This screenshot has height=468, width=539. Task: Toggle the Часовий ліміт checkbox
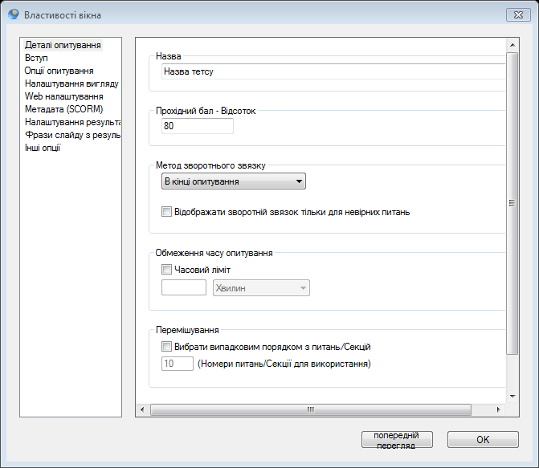166,270
